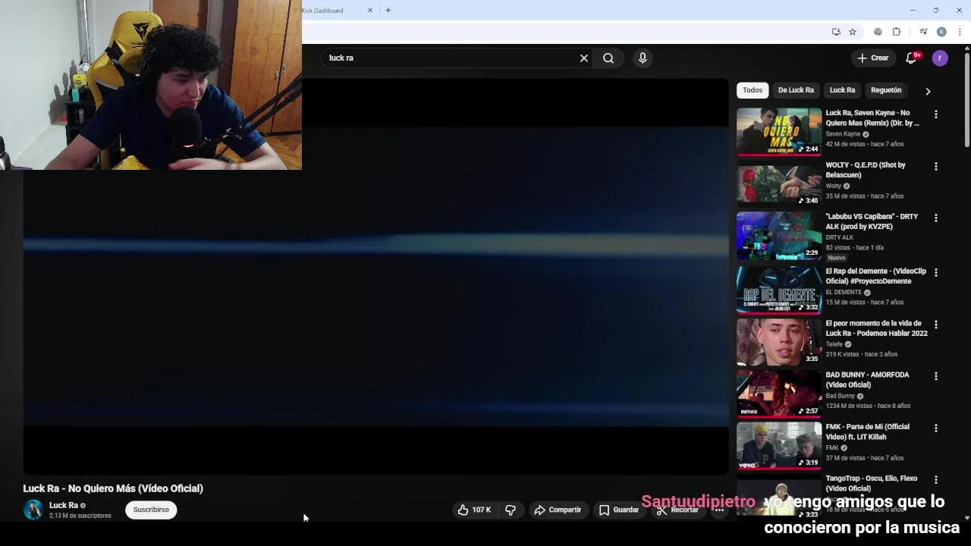Open title 'FMK - Parte de Mi'
Viewport: 971px width, 546px height.
click(x=867, y=431)
